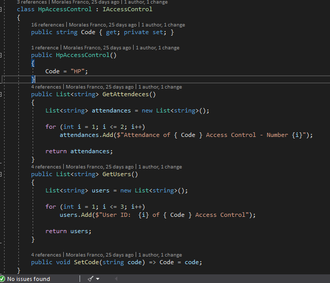The width and height of the screenshot is (330, 283).
Task: Click the "class" keyword
Action: [x=26, y=9]
